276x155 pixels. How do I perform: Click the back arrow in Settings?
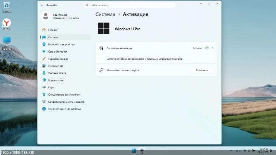tap(42, 5)
